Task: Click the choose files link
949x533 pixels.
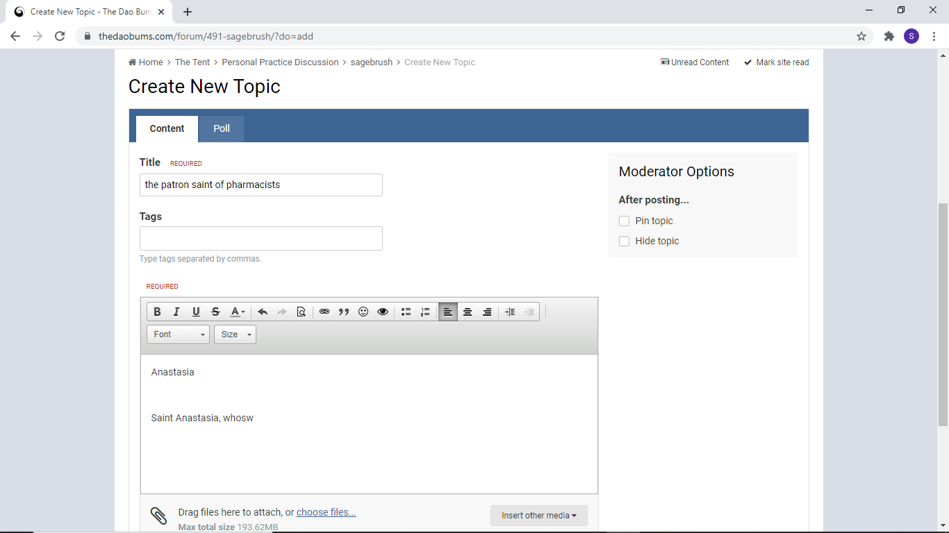Action: point(326,512)
